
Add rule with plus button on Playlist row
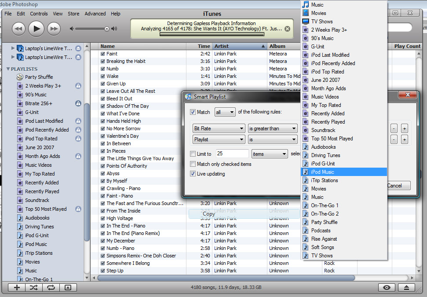(405, 139)
